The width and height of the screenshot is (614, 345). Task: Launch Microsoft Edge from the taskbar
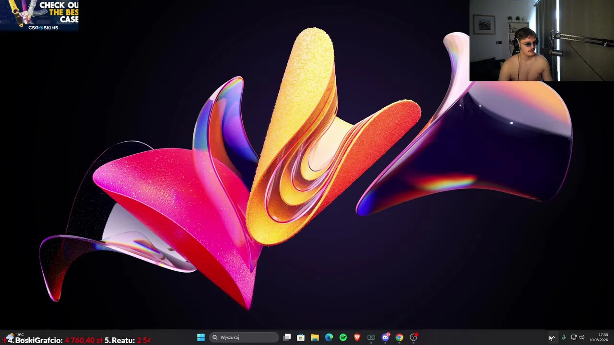(x=329, y=337)
